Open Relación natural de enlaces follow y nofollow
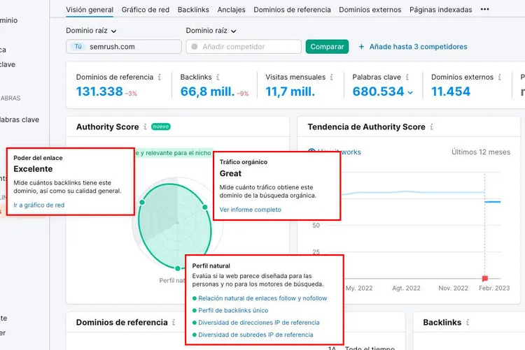 262,298
